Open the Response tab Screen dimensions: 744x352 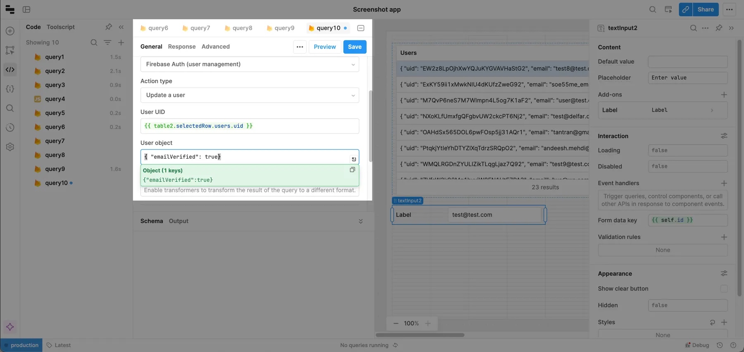point(182,47)
